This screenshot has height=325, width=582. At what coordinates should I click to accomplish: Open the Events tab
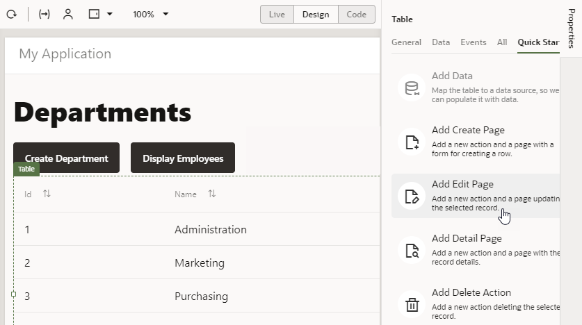(474, 42)
